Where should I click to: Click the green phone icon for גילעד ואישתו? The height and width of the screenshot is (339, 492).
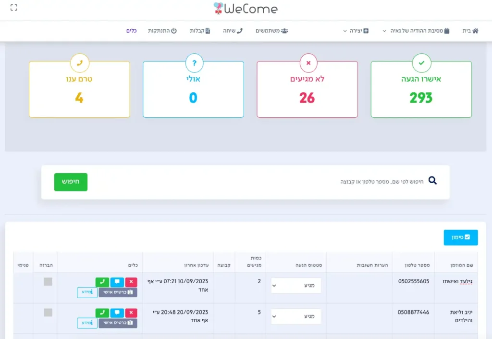click(102, 282)
